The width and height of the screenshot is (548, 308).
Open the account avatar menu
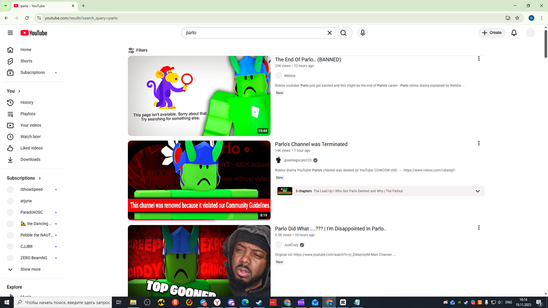pos(530,33)
